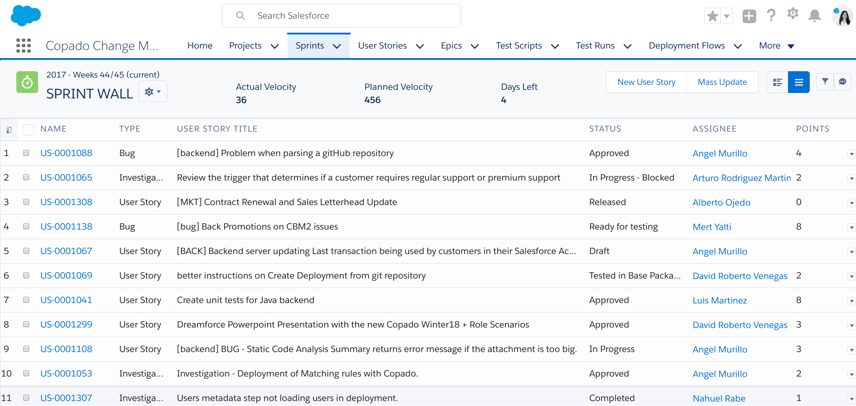
Task: Open the User Stories tab
Action: (x=382, y=45)
